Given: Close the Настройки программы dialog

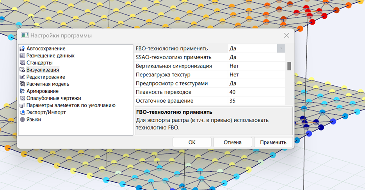Looking at the screenshot, I should pyautogui.click(x=286, y=36).
